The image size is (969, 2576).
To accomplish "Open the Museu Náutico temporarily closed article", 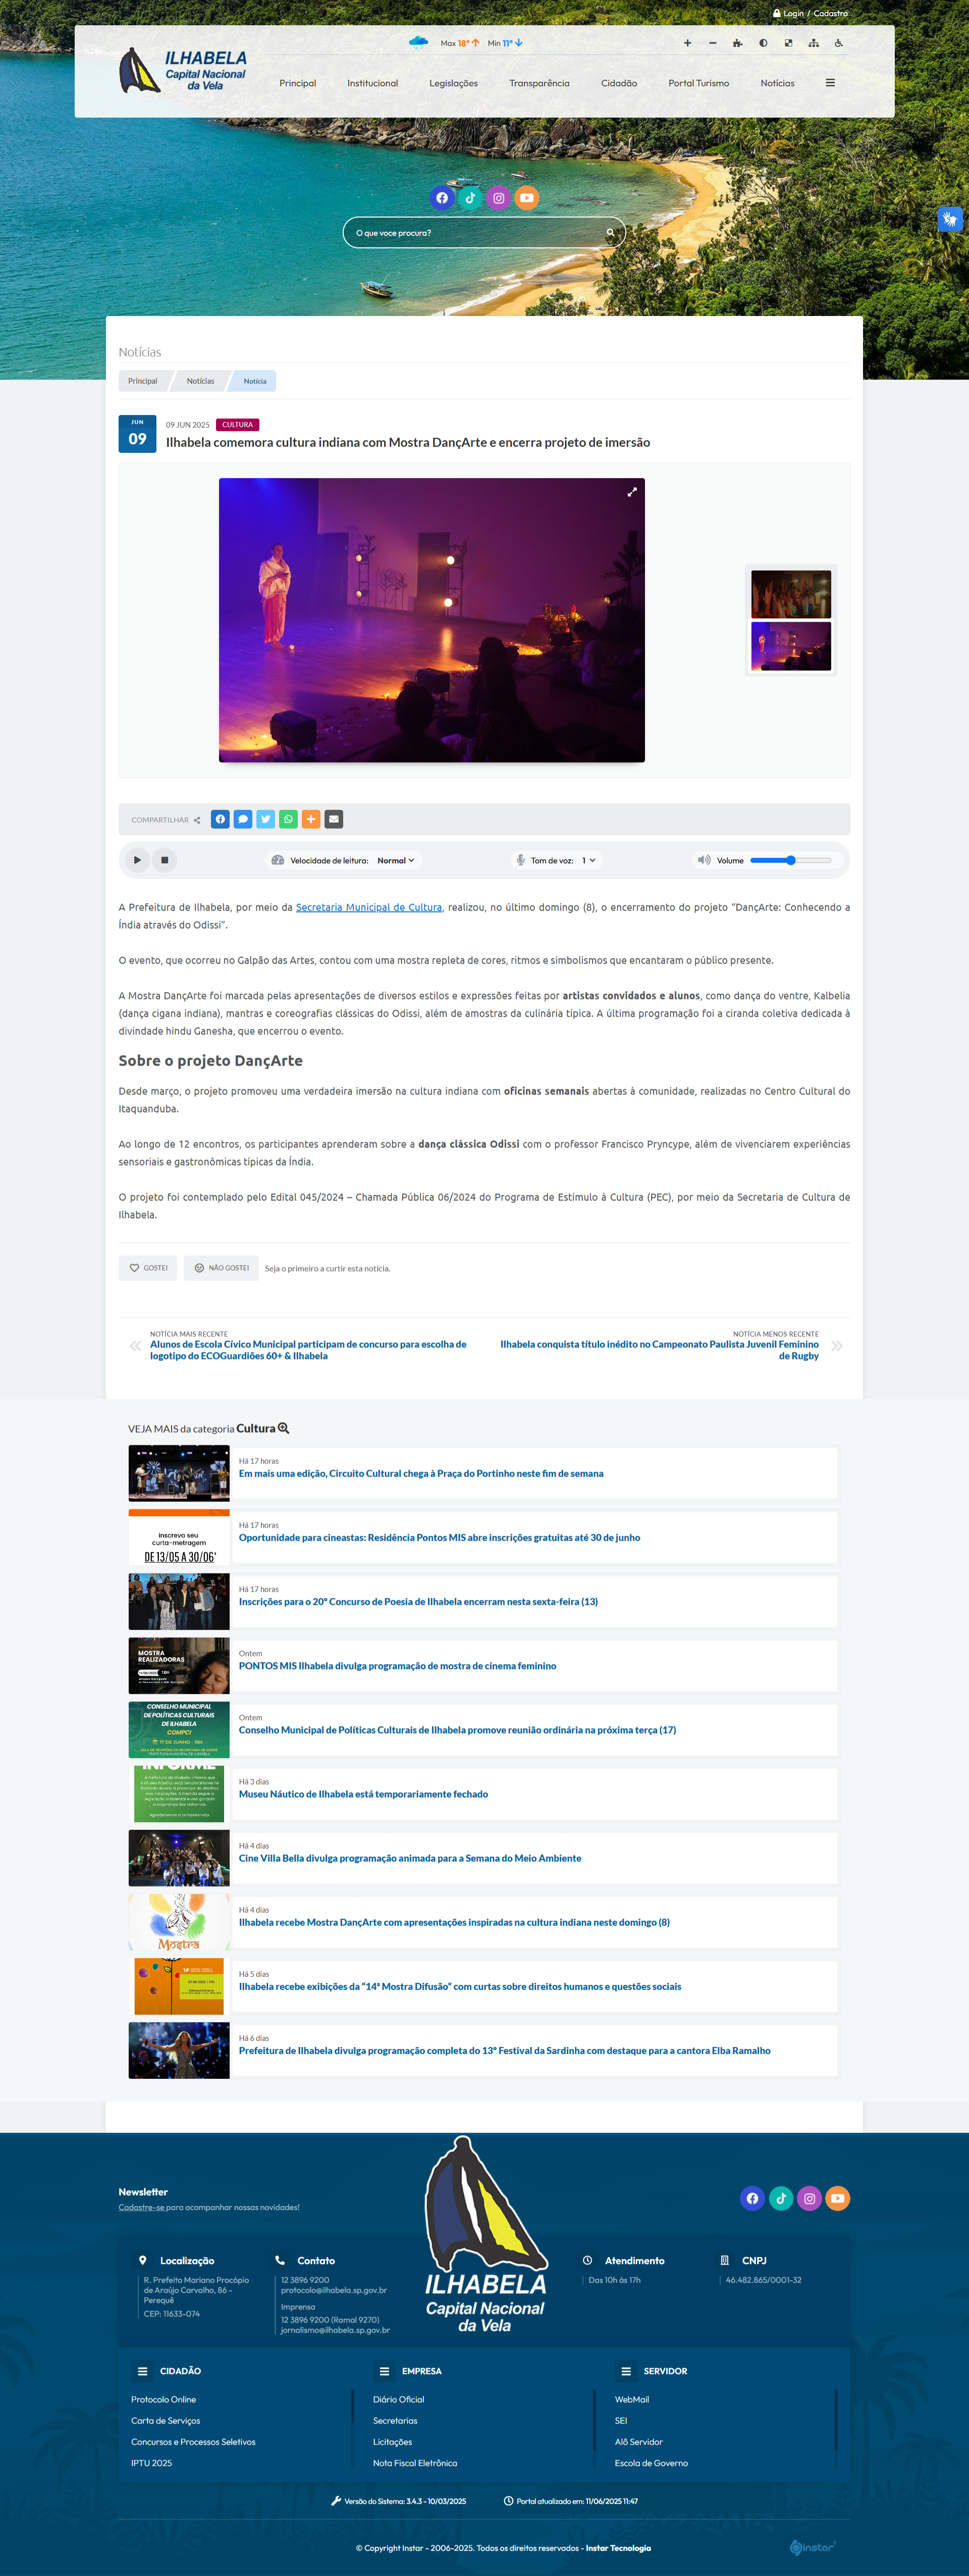I will (x=363, y=1794).
